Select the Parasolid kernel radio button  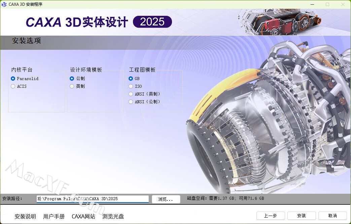tap(13, 78)
